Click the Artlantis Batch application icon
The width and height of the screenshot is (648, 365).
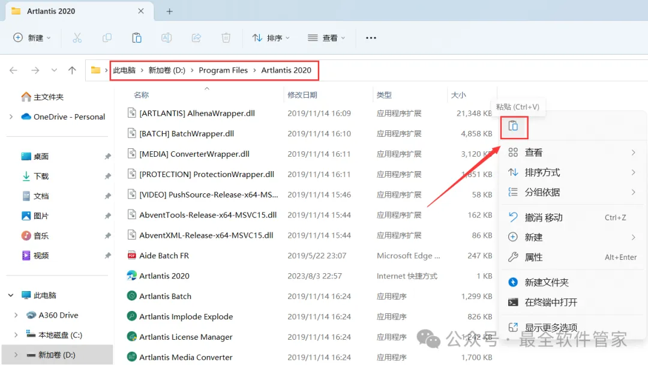(132, 296)
